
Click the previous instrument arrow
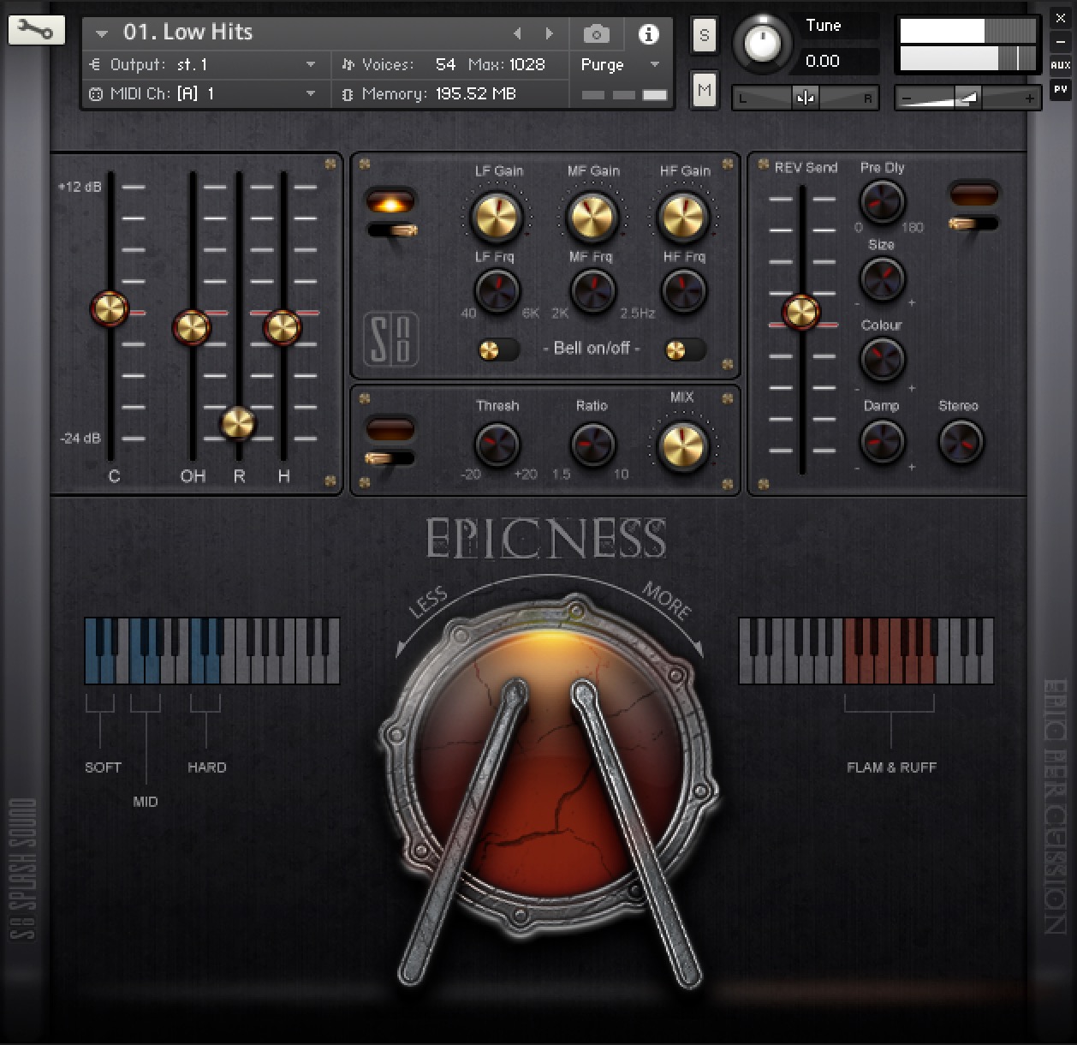[518, 33]
